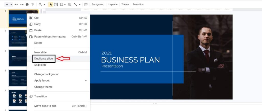Viewport: 262px width, 111px height.
Task: Click the 2021 text on slide
Action: tap(107, 53)
